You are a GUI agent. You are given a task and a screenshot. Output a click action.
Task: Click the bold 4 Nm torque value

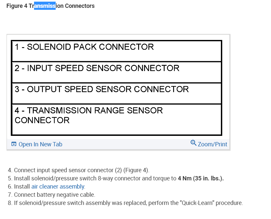pyautogui.click(x=201, y=178)
